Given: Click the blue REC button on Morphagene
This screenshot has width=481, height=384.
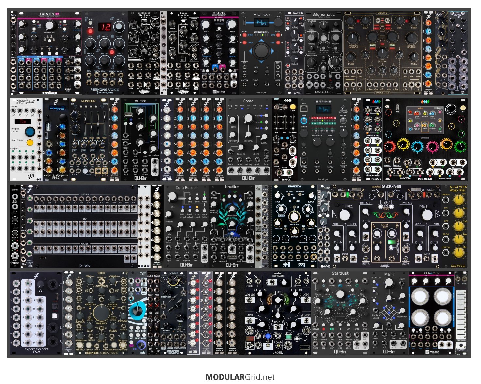Looking at the screenshot, I should click(x=268, y=336).
